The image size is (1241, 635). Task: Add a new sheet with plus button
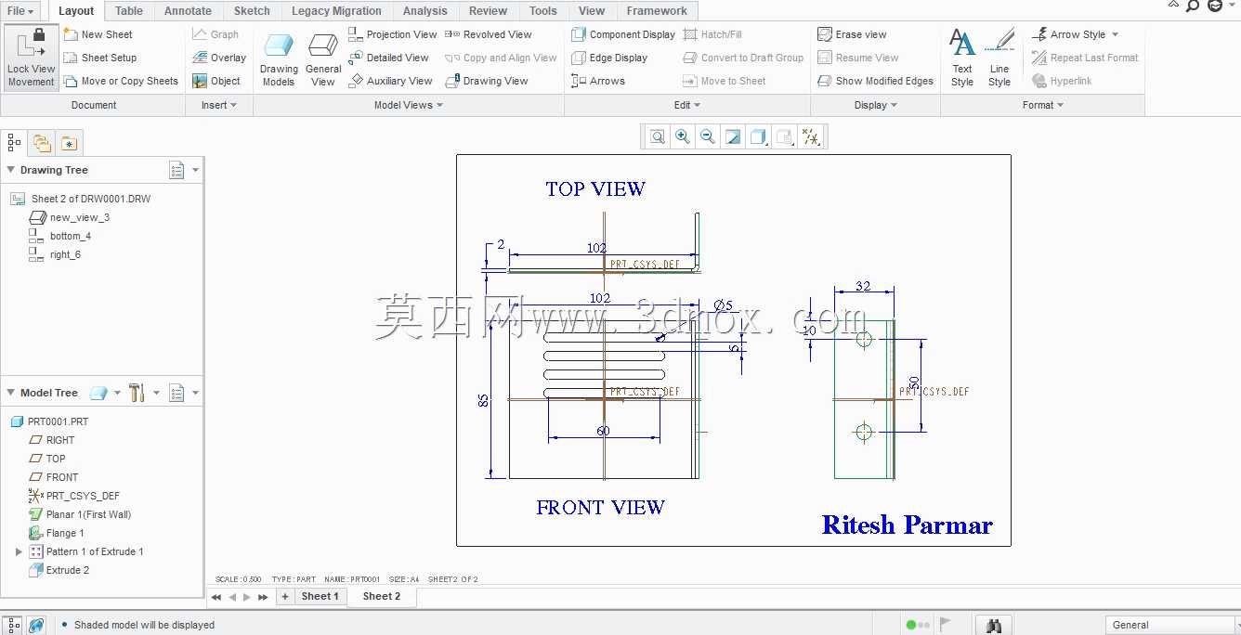(285, 597)
